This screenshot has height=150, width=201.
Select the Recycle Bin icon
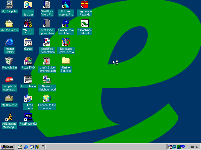(9, 61)
